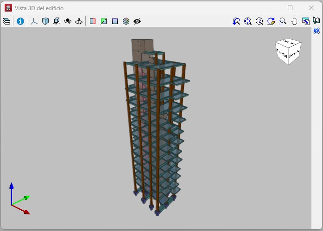Viewport: 323px width, 231px height.
Task: Click the x2 zoom magnifier
Action: click(260, 21)
